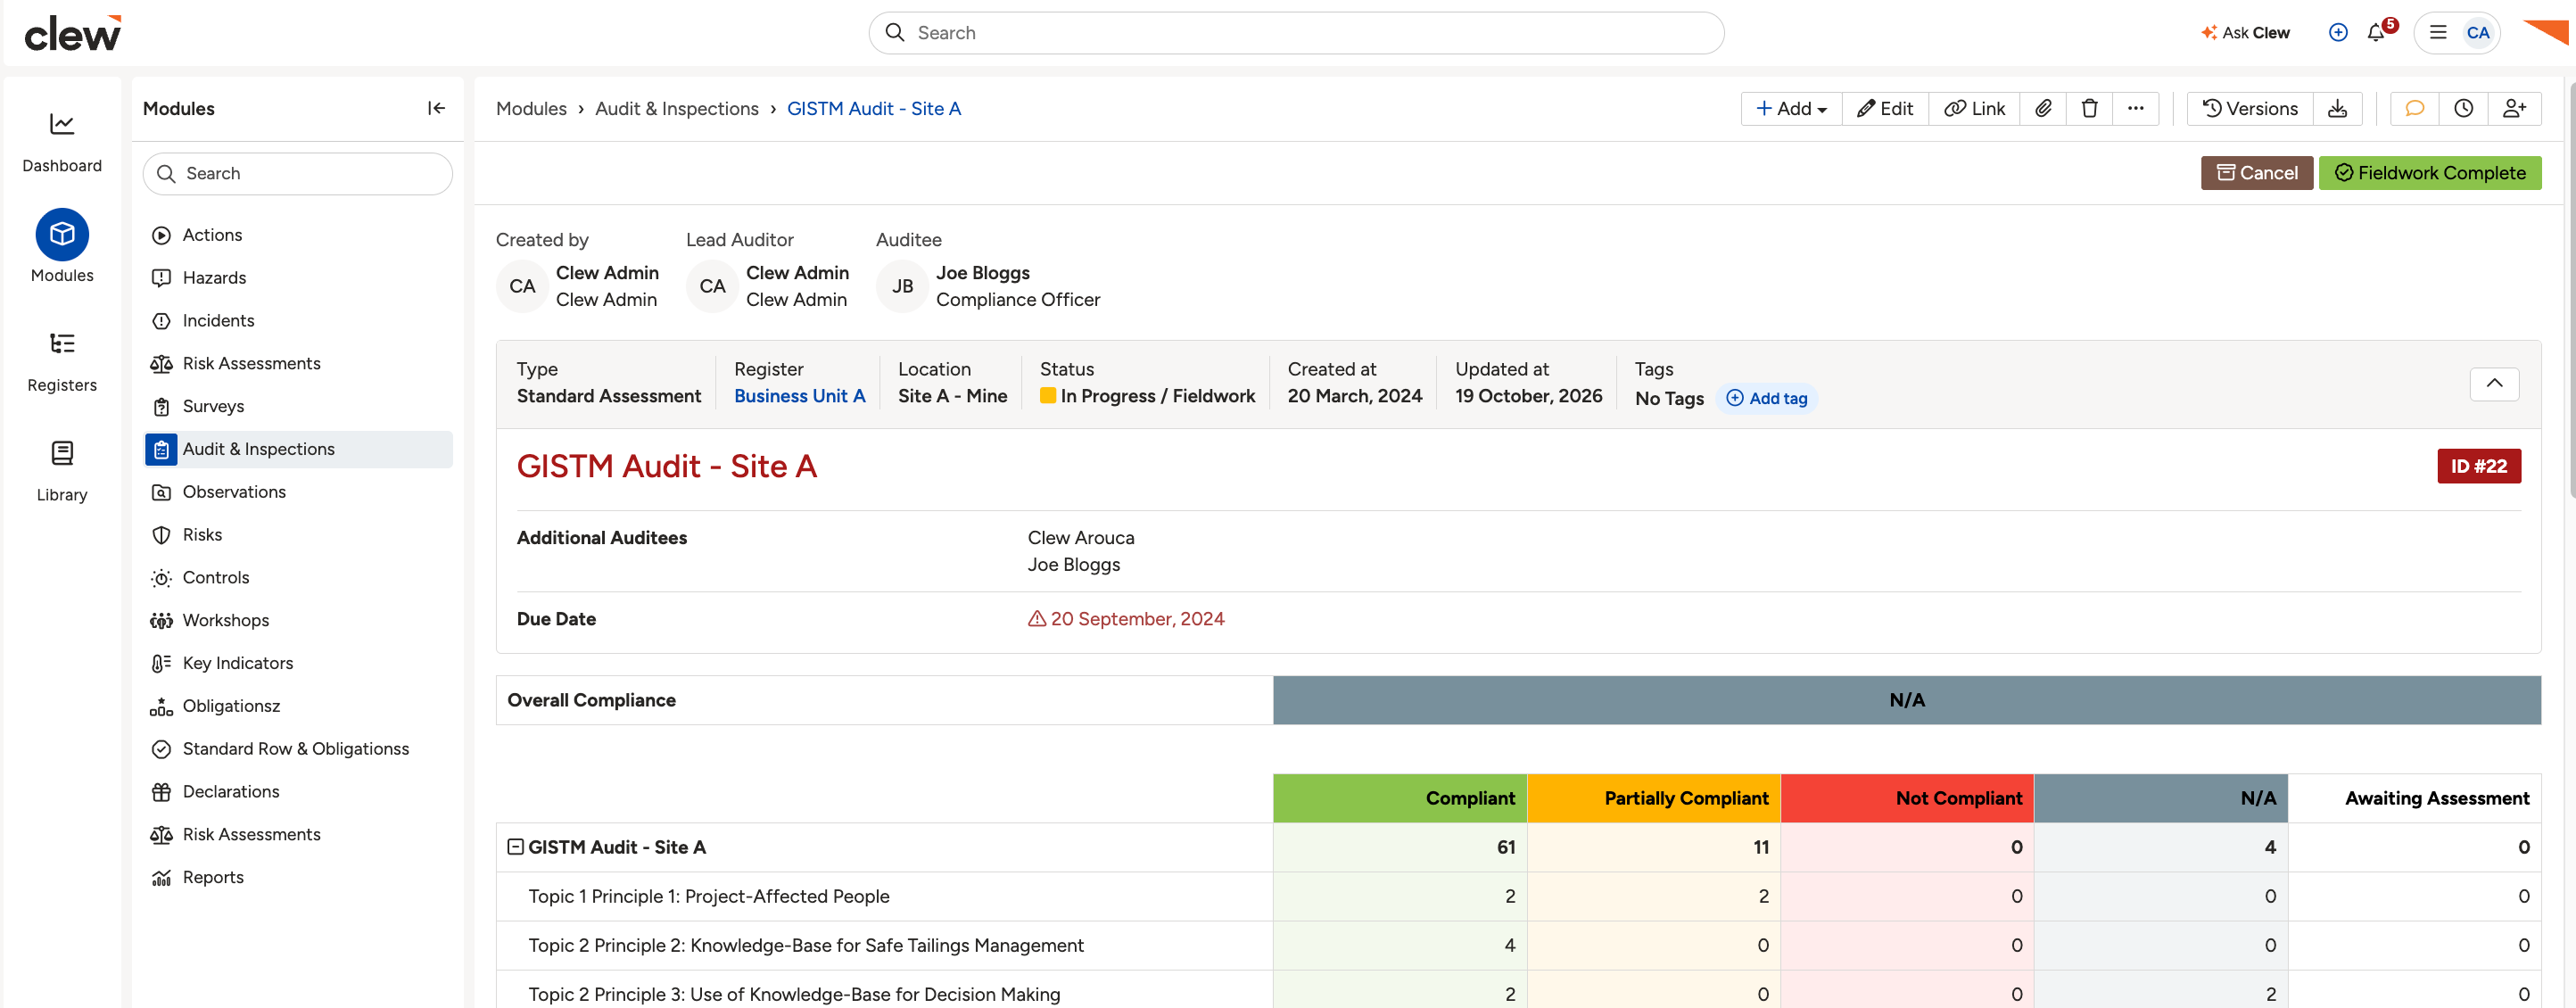2576x1008 pixels.
Task: Open Observations module
Action: [x=297, y=492]
